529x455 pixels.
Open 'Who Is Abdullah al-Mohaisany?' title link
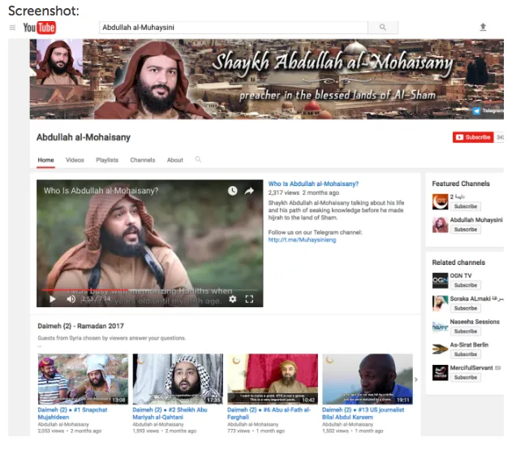[313, 184]
